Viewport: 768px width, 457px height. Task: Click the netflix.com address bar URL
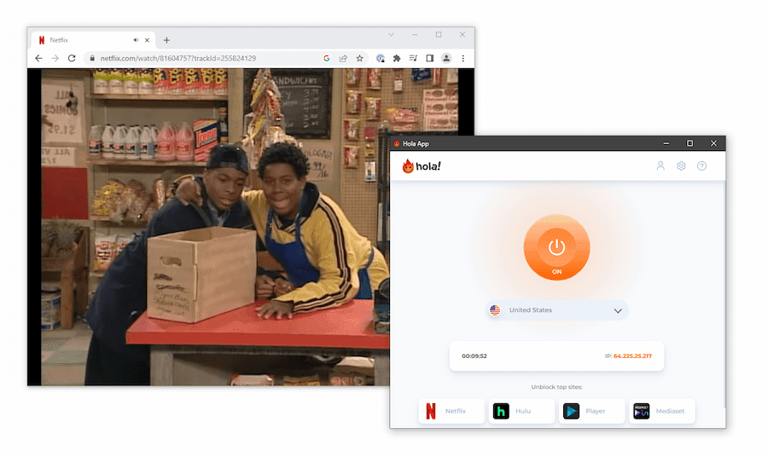[177, 58]
